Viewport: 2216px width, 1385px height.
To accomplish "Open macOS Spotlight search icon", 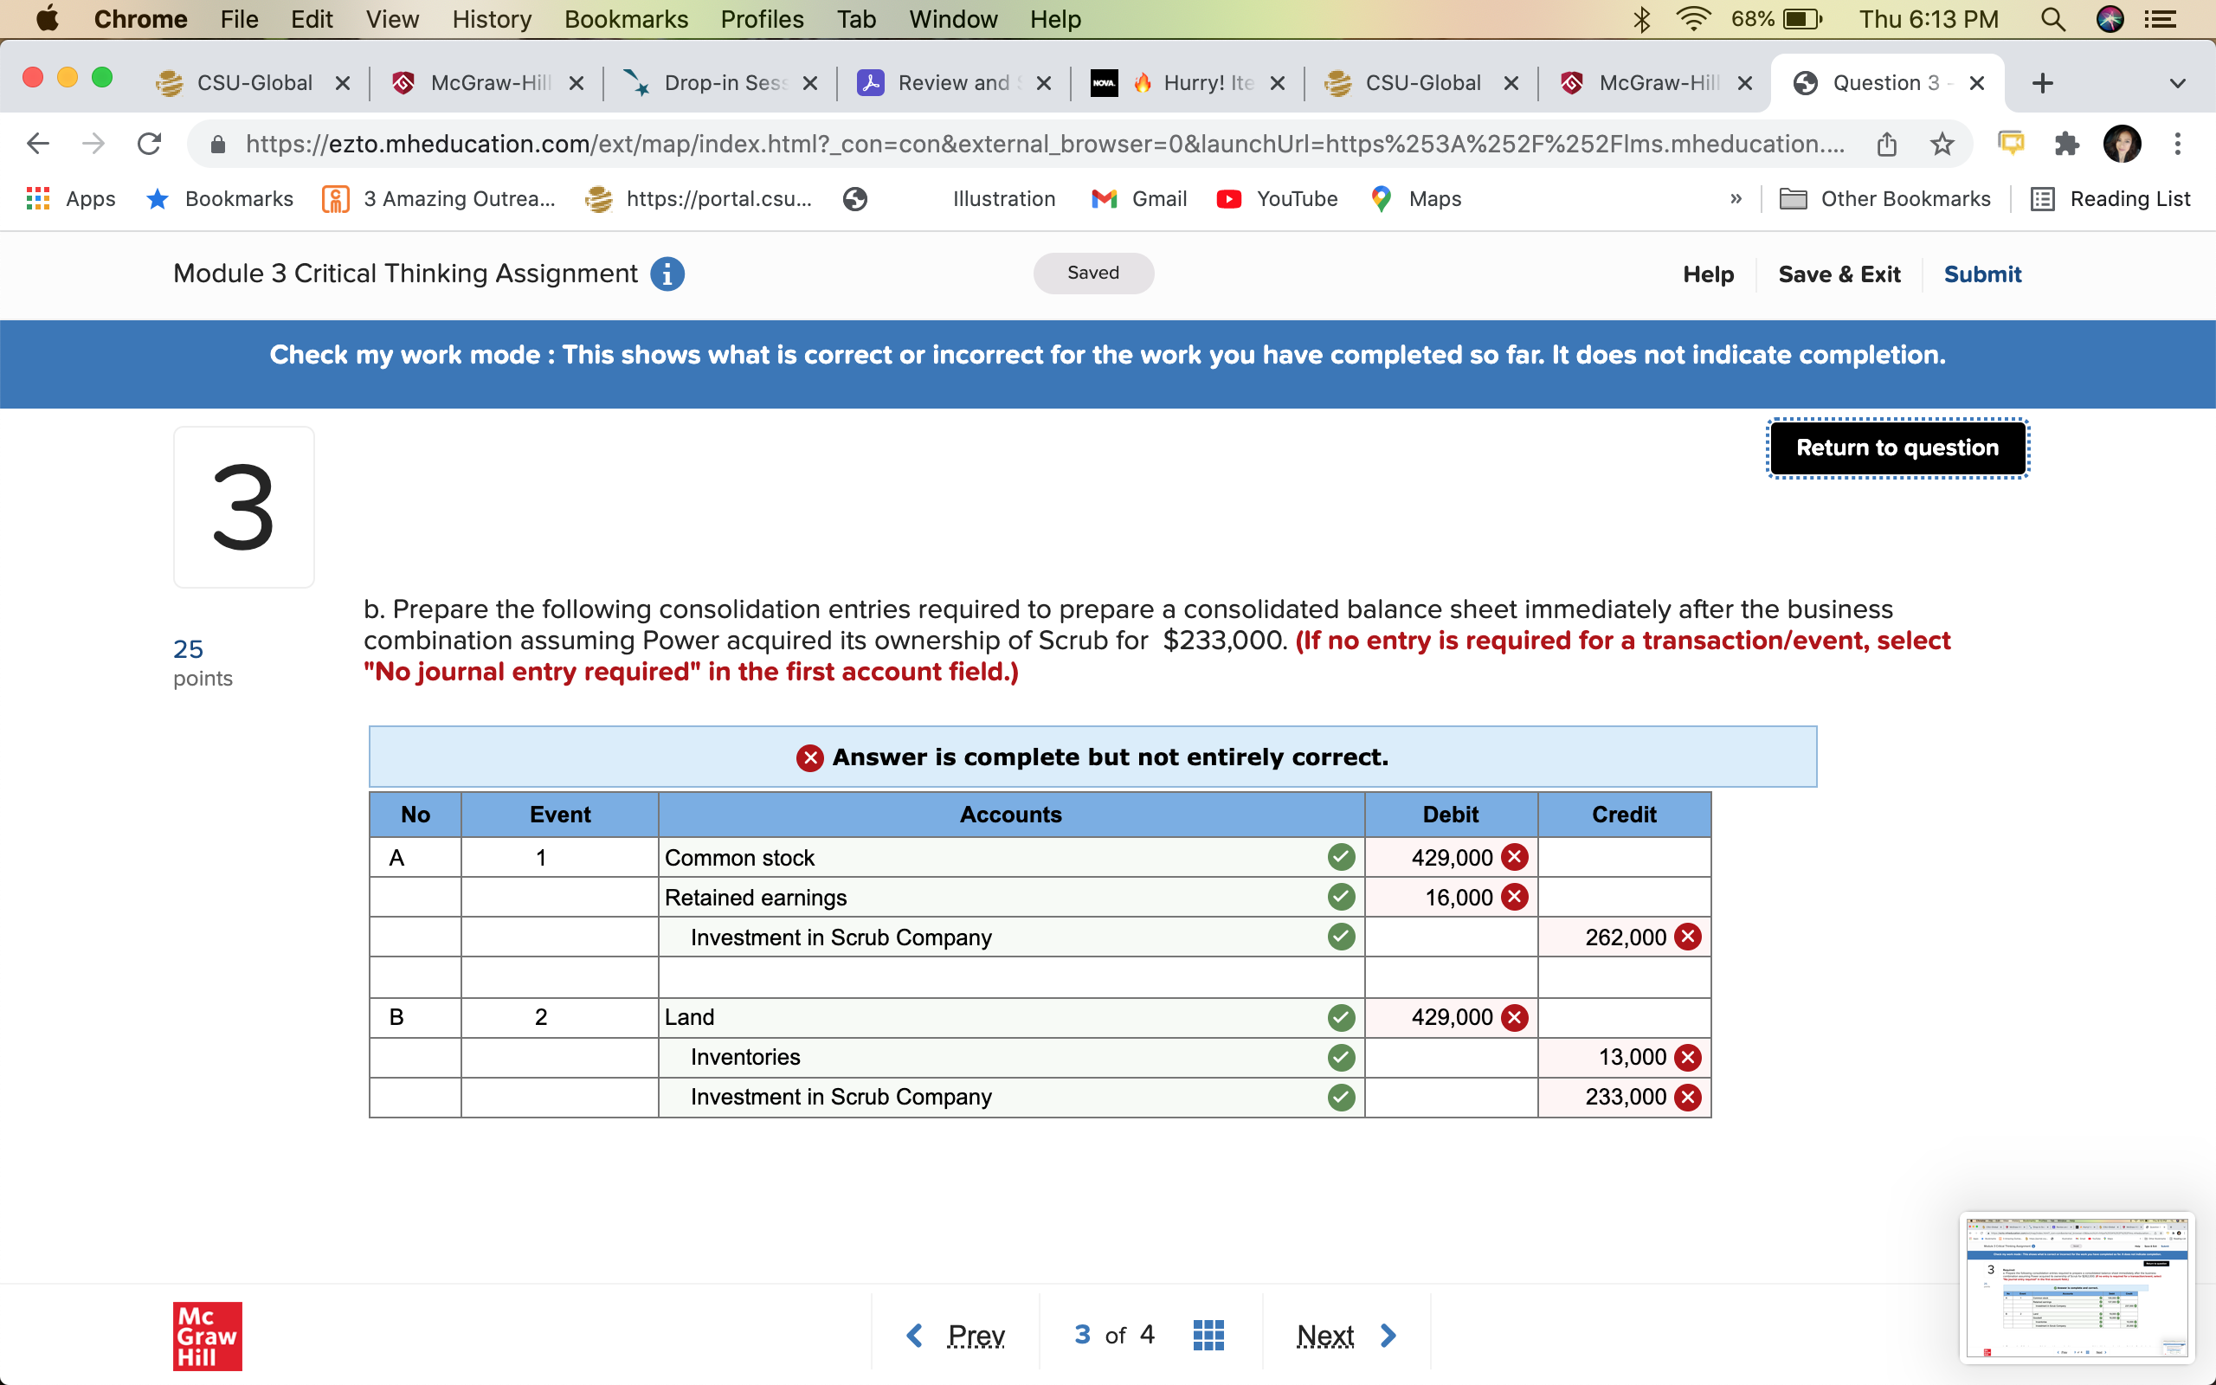I will [2053, 19].
